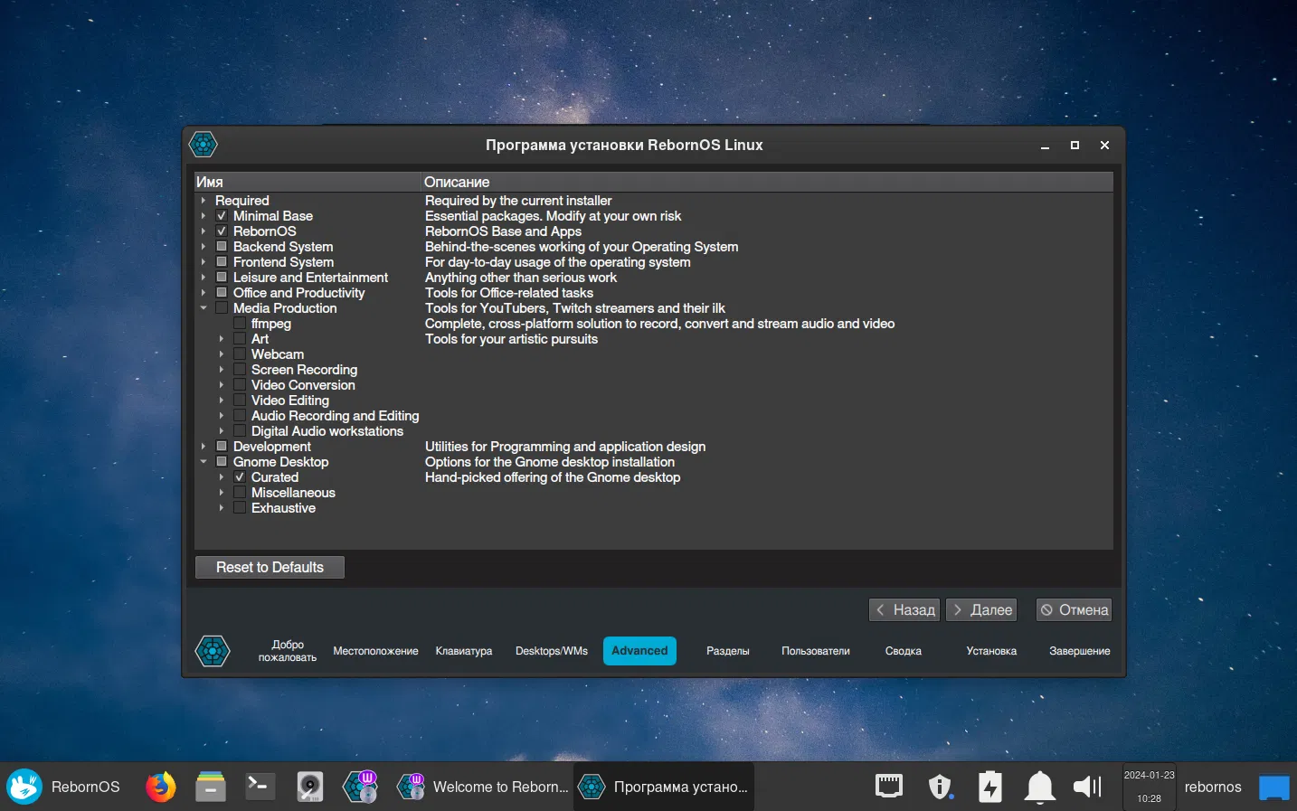This screenshot has width=1297, height=811.
Task: Collapse the Media Production group
Action: pos(204,308)
